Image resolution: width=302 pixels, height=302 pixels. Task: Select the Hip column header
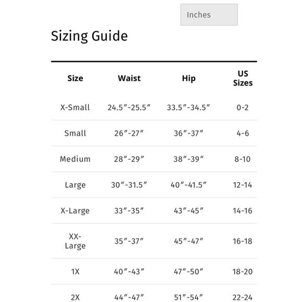(x=188, y=79)
